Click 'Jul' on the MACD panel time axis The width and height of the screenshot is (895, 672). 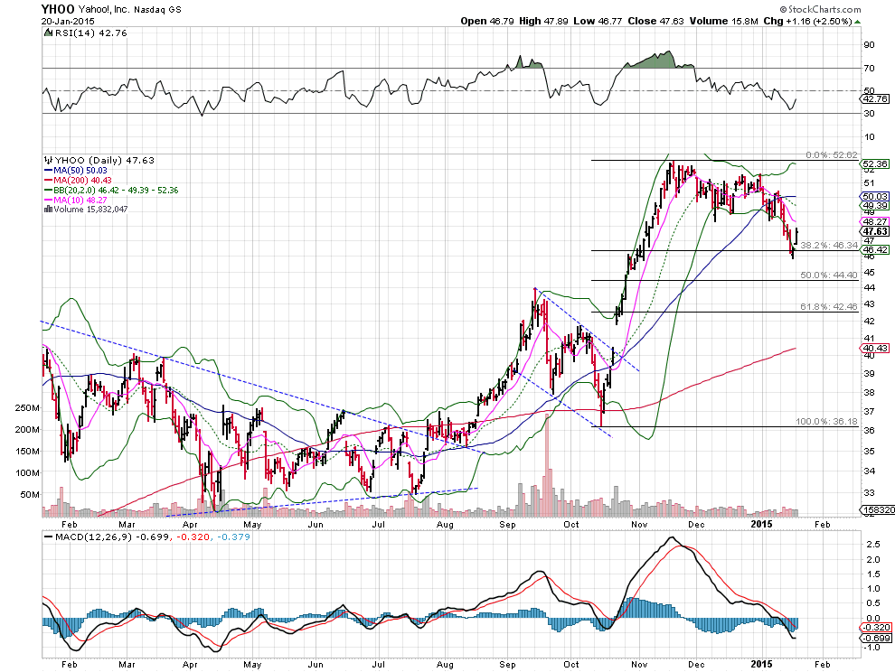click(377, 665)
